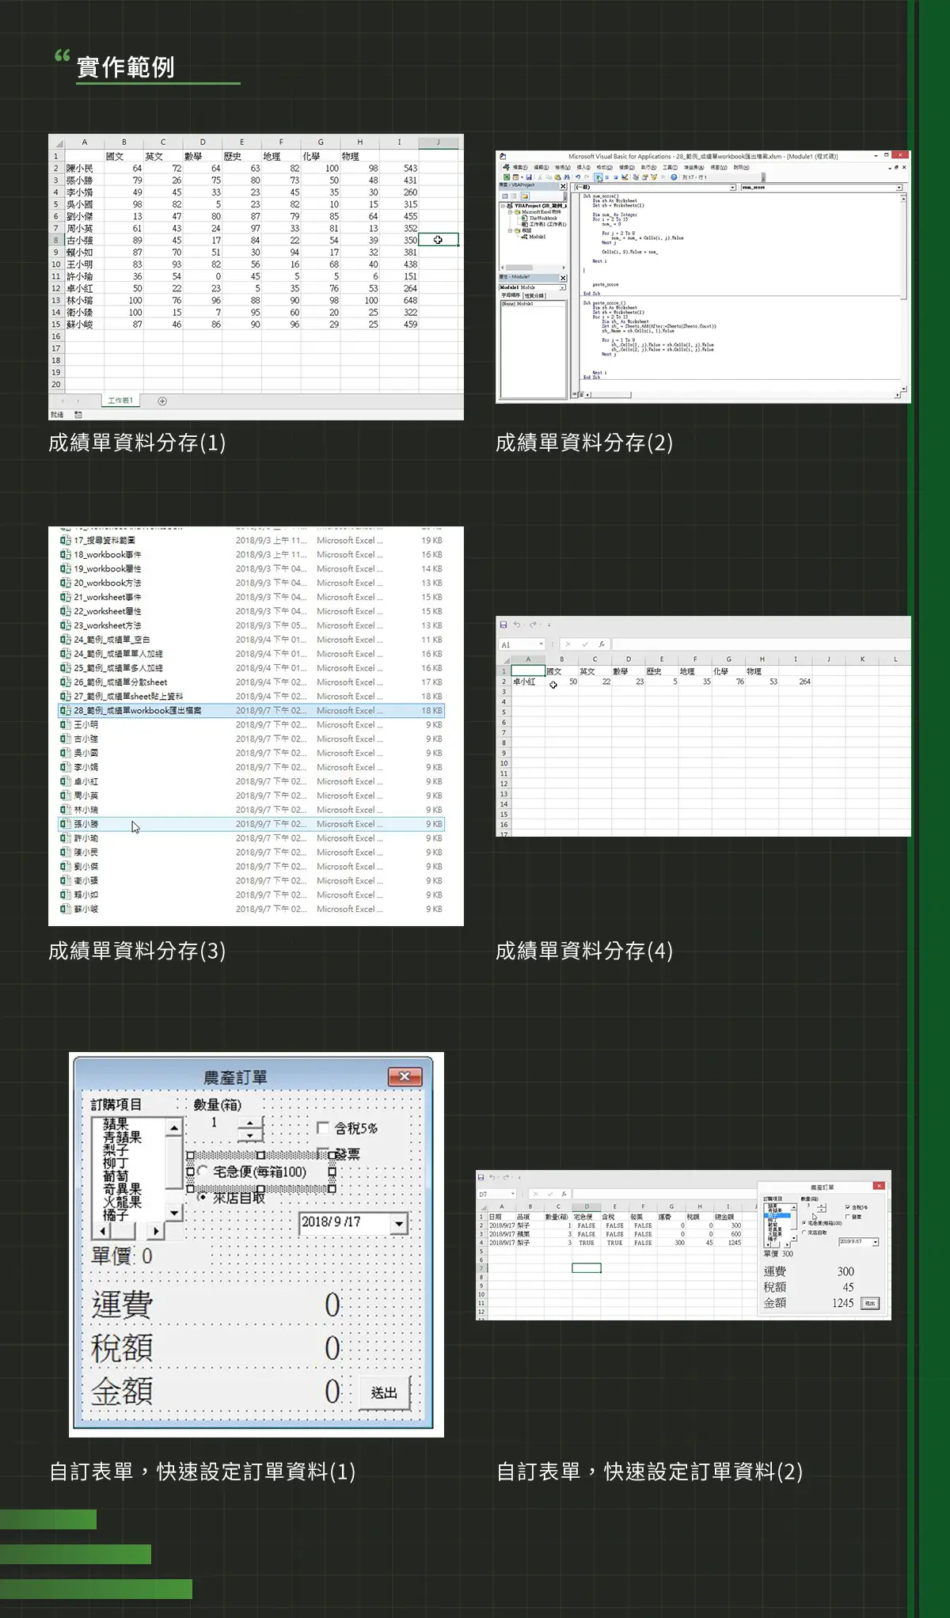Viewport: 950px width, 1618px height.
Task: Click the save icon above the D7 name box
Action: pos(481,1177)
